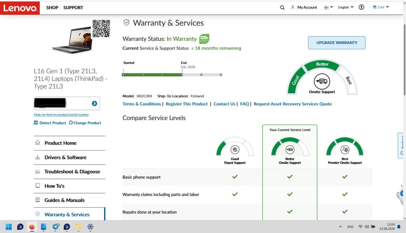Click the Best Premier Onsite Support icon
Viewport: 406px width, 233px height.
(x=345, y=149)
